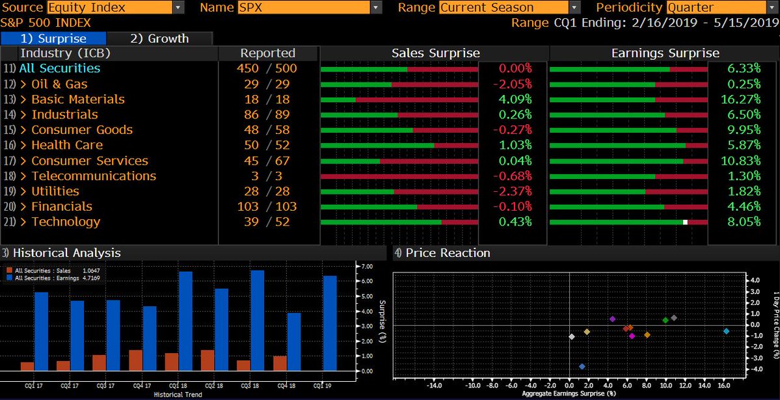Expand the Industrials row chevron
780x400 pixels.
[23, 114]
